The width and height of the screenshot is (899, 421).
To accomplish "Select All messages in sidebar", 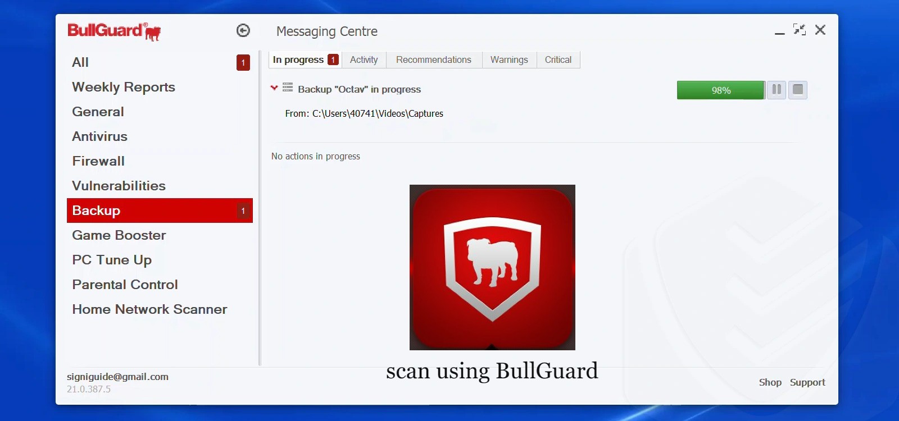I will (x=160, y=62).
